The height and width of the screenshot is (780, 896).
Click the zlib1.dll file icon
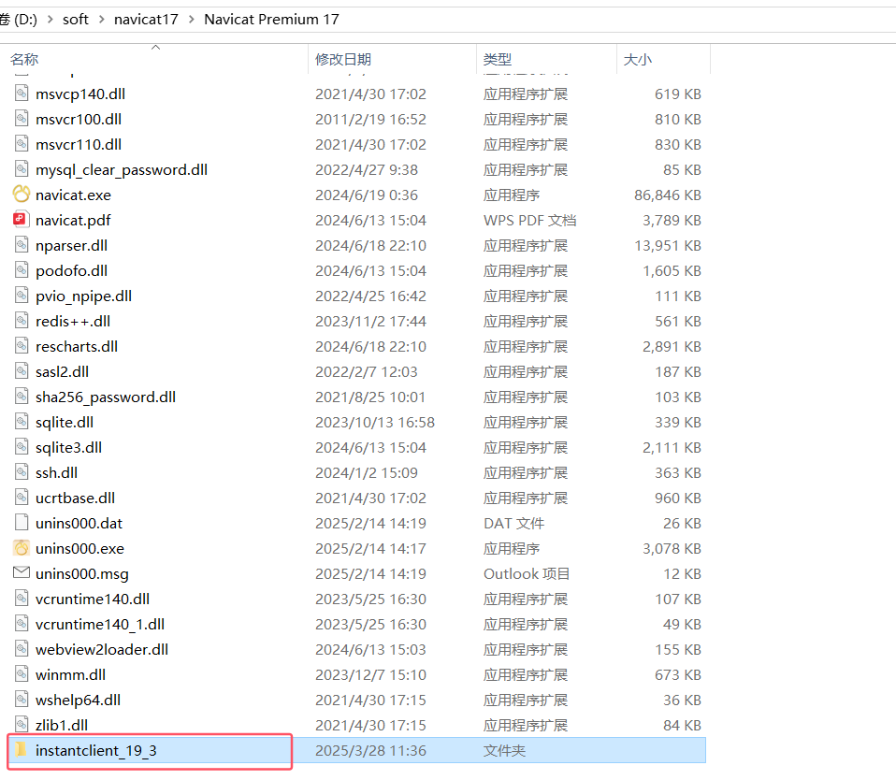[22, 725]
